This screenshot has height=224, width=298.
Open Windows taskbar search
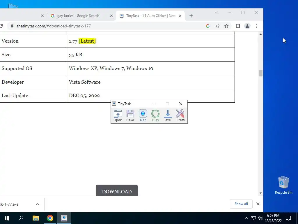(21, 218)
